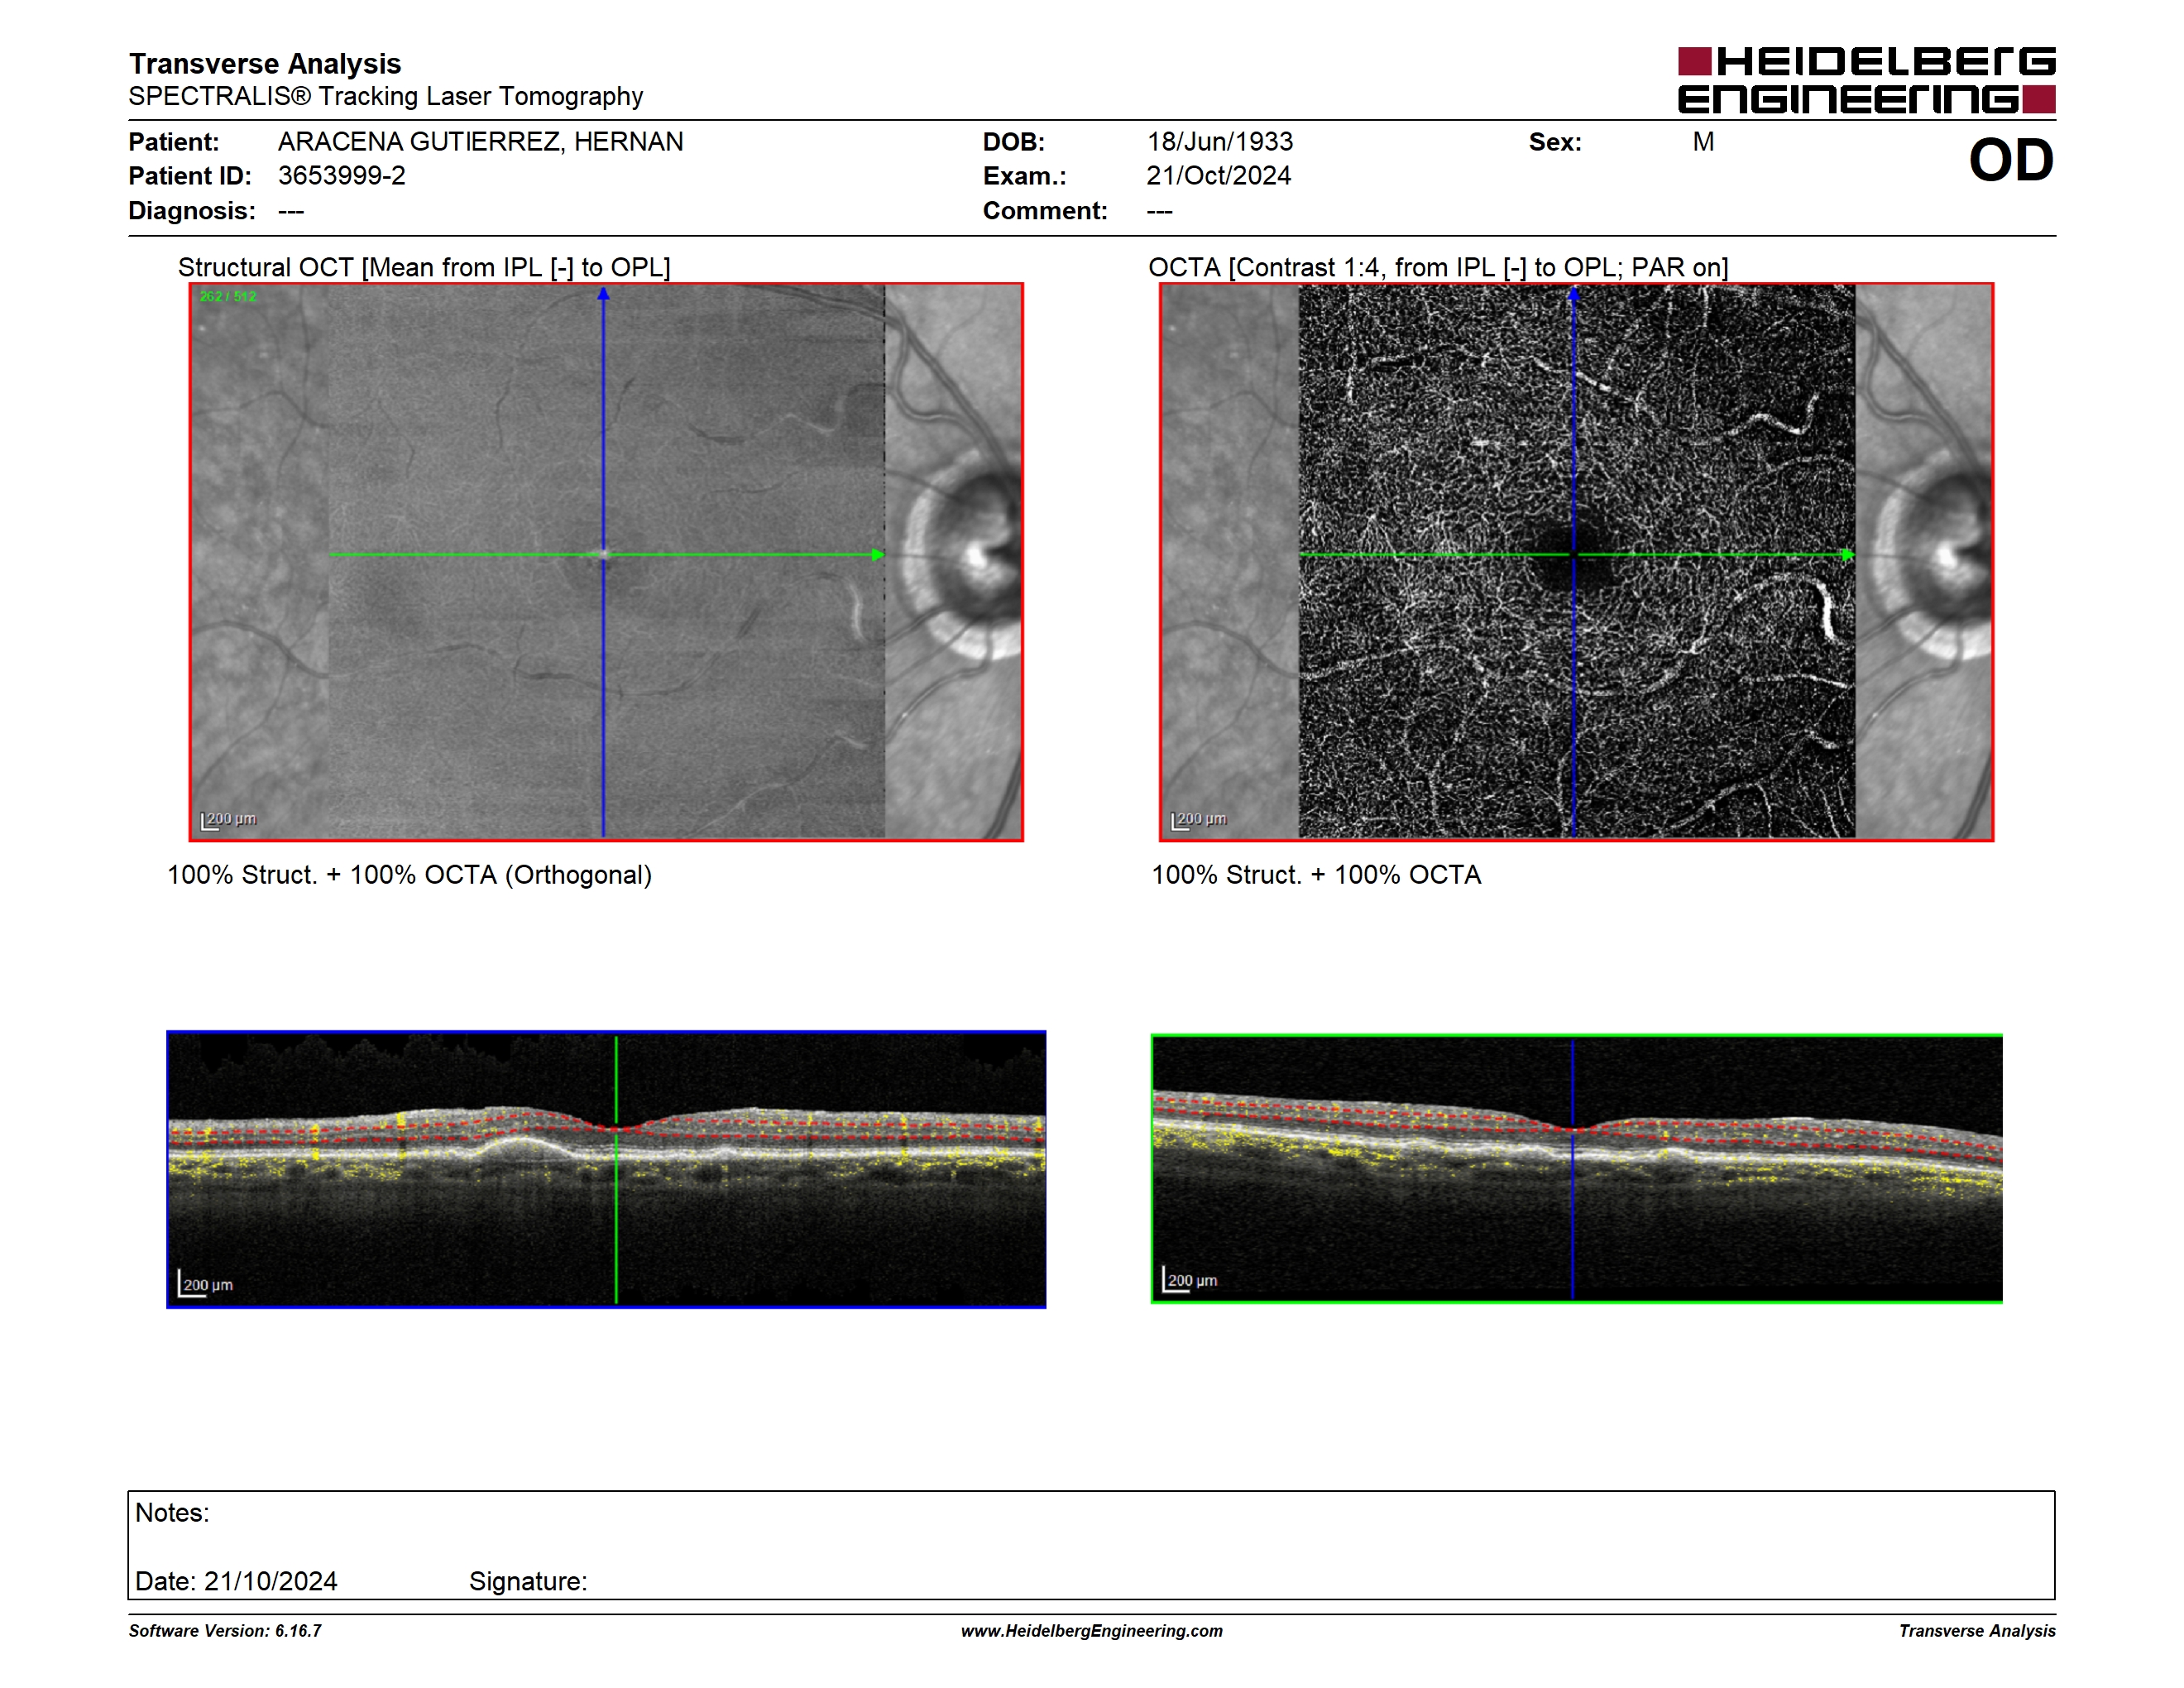Click the blue vertical marker in green-framed B-scan
Screen dimensions: 2184x1688
click(1573, 1168)
